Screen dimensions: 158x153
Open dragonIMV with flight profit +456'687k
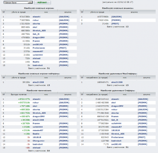(x=39, y=116)
